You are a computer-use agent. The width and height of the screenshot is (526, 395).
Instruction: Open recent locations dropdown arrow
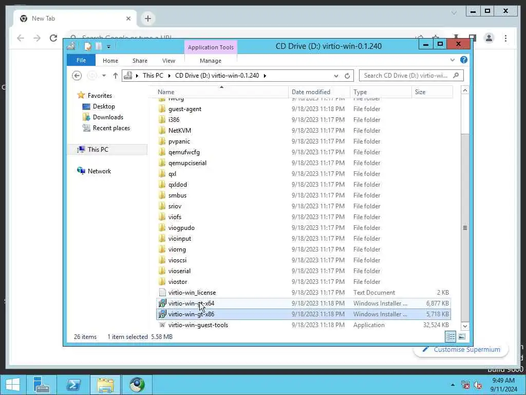[104, 76]
